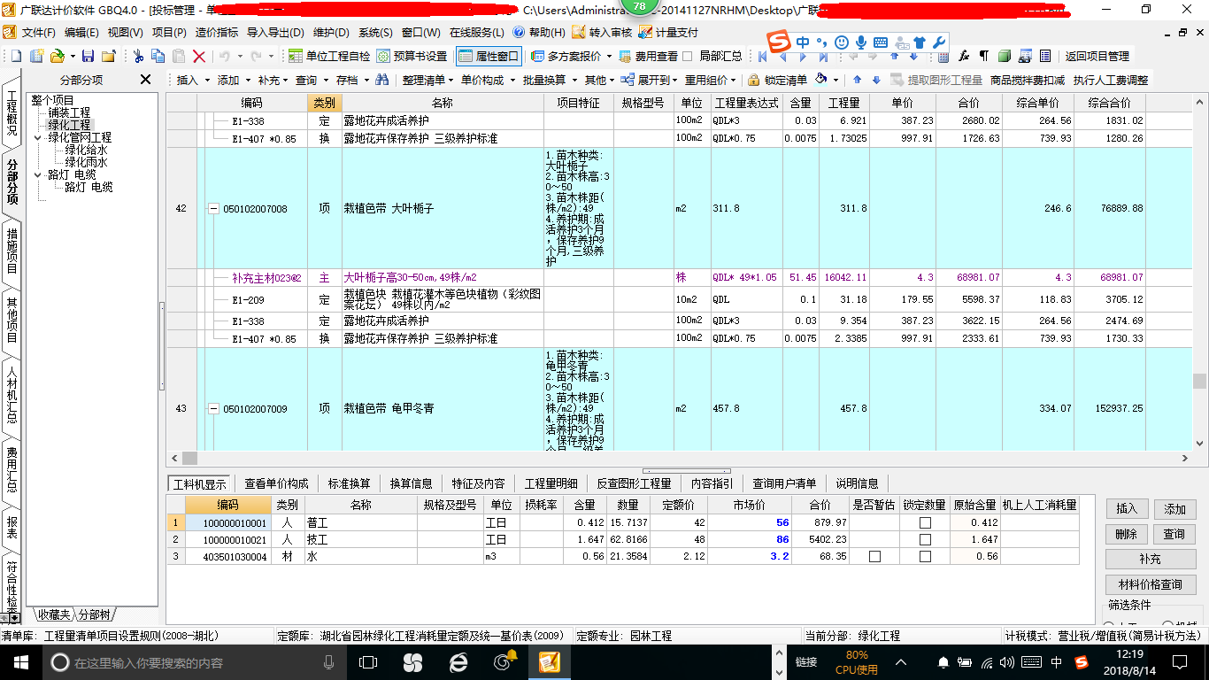This screenshot has width=1209, height=680.
Task: Run 单位工程自检 self-check
Action: click(329, 56)
